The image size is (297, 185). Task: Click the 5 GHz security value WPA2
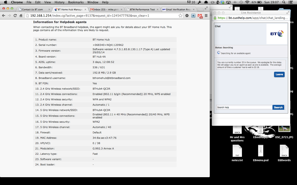click(96, 122)
